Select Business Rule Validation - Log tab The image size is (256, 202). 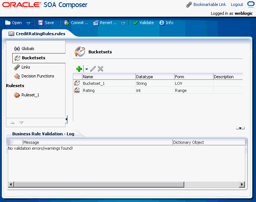click(43, 134)
